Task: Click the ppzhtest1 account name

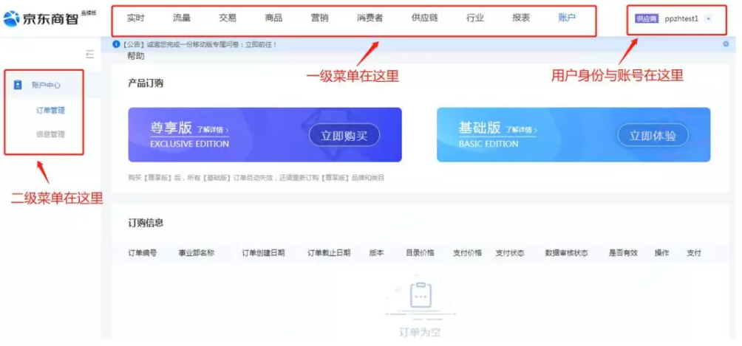Action: [x=681, y=19]
